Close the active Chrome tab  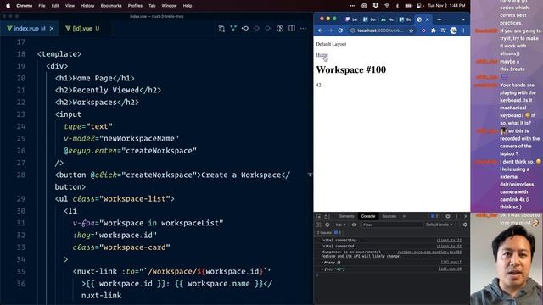click(x=428, y=19)
